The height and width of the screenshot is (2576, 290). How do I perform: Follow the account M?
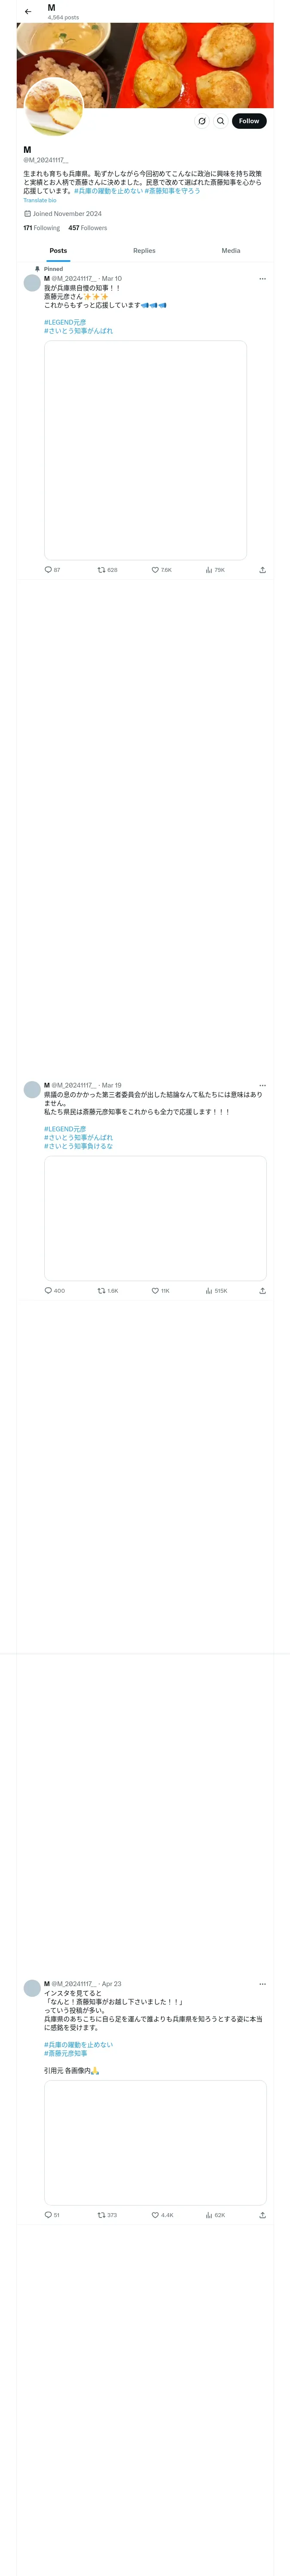[x=249, y=121]
